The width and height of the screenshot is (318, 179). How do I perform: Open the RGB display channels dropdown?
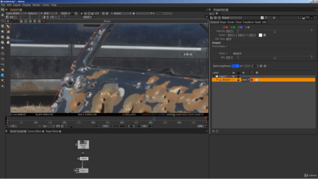(50, 13)
